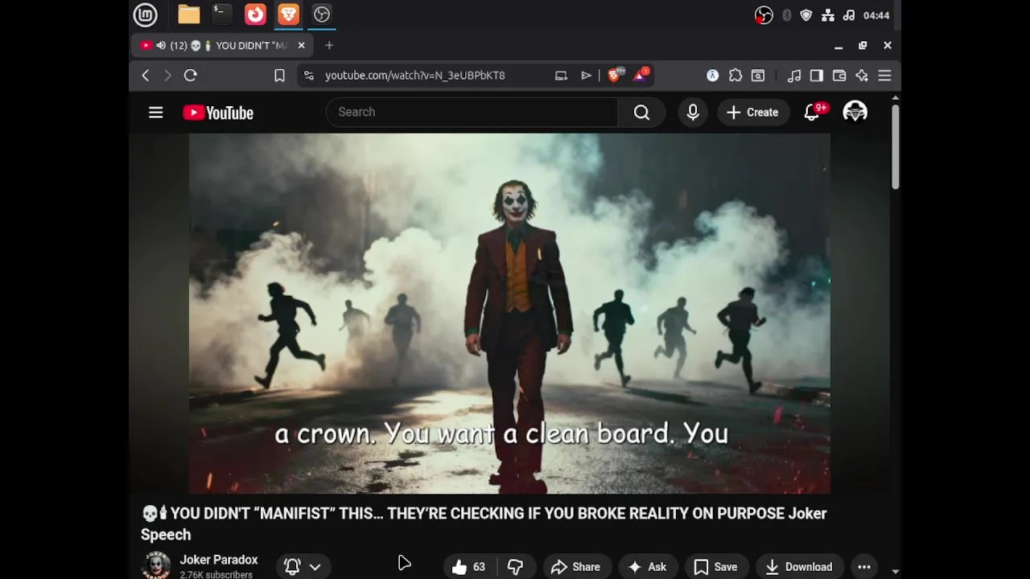The height and width of the screenshot is (579, 1030).
Task: Click the search-window toolbar icon
Action: click(x=758, y=76)
